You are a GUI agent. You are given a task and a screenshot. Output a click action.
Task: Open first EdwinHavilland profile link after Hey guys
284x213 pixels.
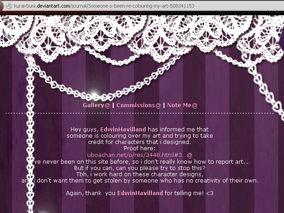click(123, 130)
